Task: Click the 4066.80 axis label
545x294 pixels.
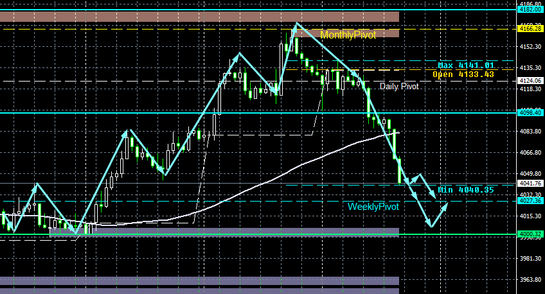Action: [530, 152]
